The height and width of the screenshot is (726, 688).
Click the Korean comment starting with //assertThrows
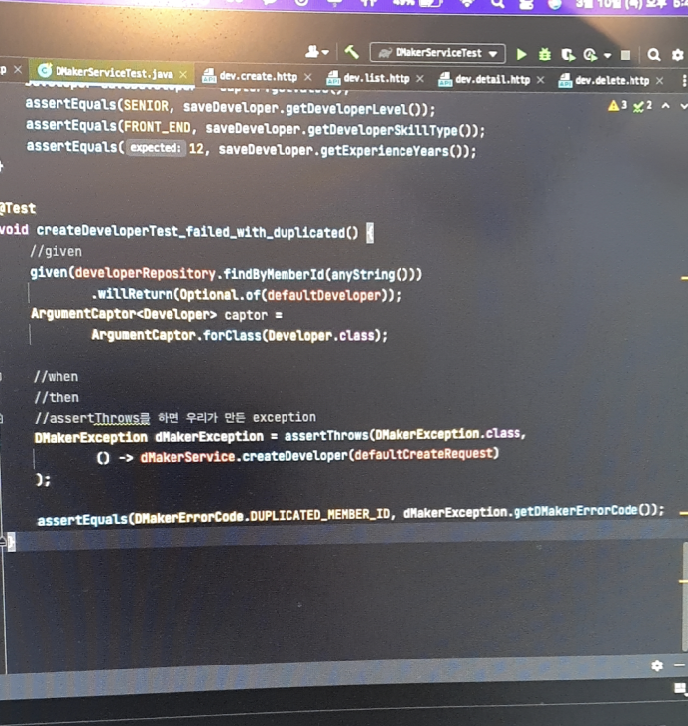click(175, 418)
